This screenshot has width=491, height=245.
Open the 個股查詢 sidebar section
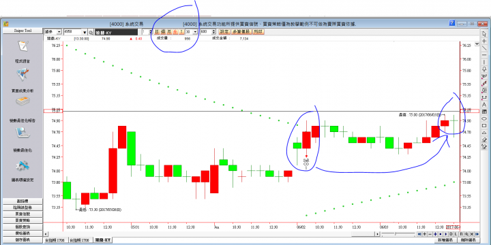[x=23, y=227]
